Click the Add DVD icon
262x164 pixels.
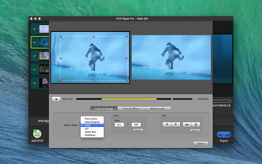coord(37,133)
